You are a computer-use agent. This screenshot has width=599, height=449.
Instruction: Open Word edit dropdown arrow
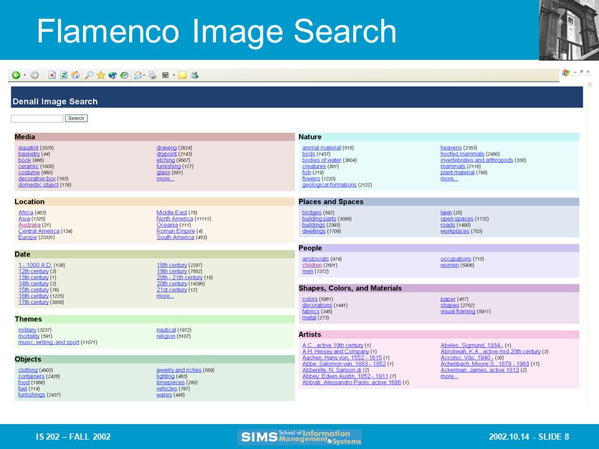pos(174,75)
